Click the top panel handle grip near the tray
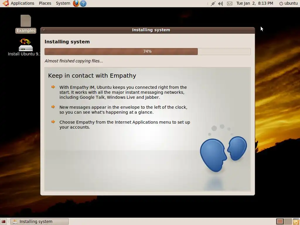Image resolution: width=300 pixels, height=225 pixels. (208, 4)
